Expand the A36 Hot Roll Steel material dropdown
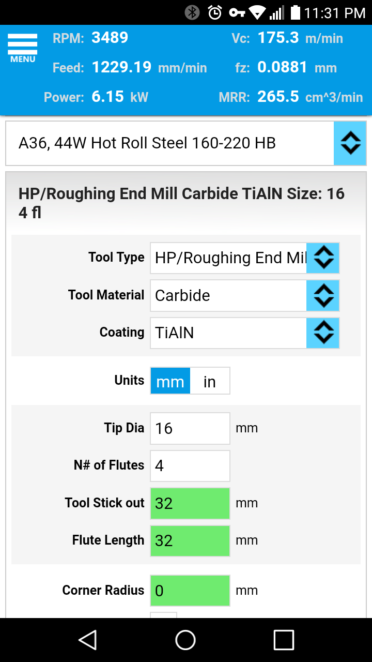Screen dimensions: 372x662 [185, 143]
